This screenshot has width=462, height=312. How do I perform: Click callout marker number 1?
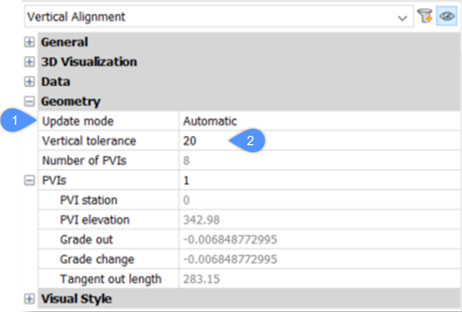point(16,121)
